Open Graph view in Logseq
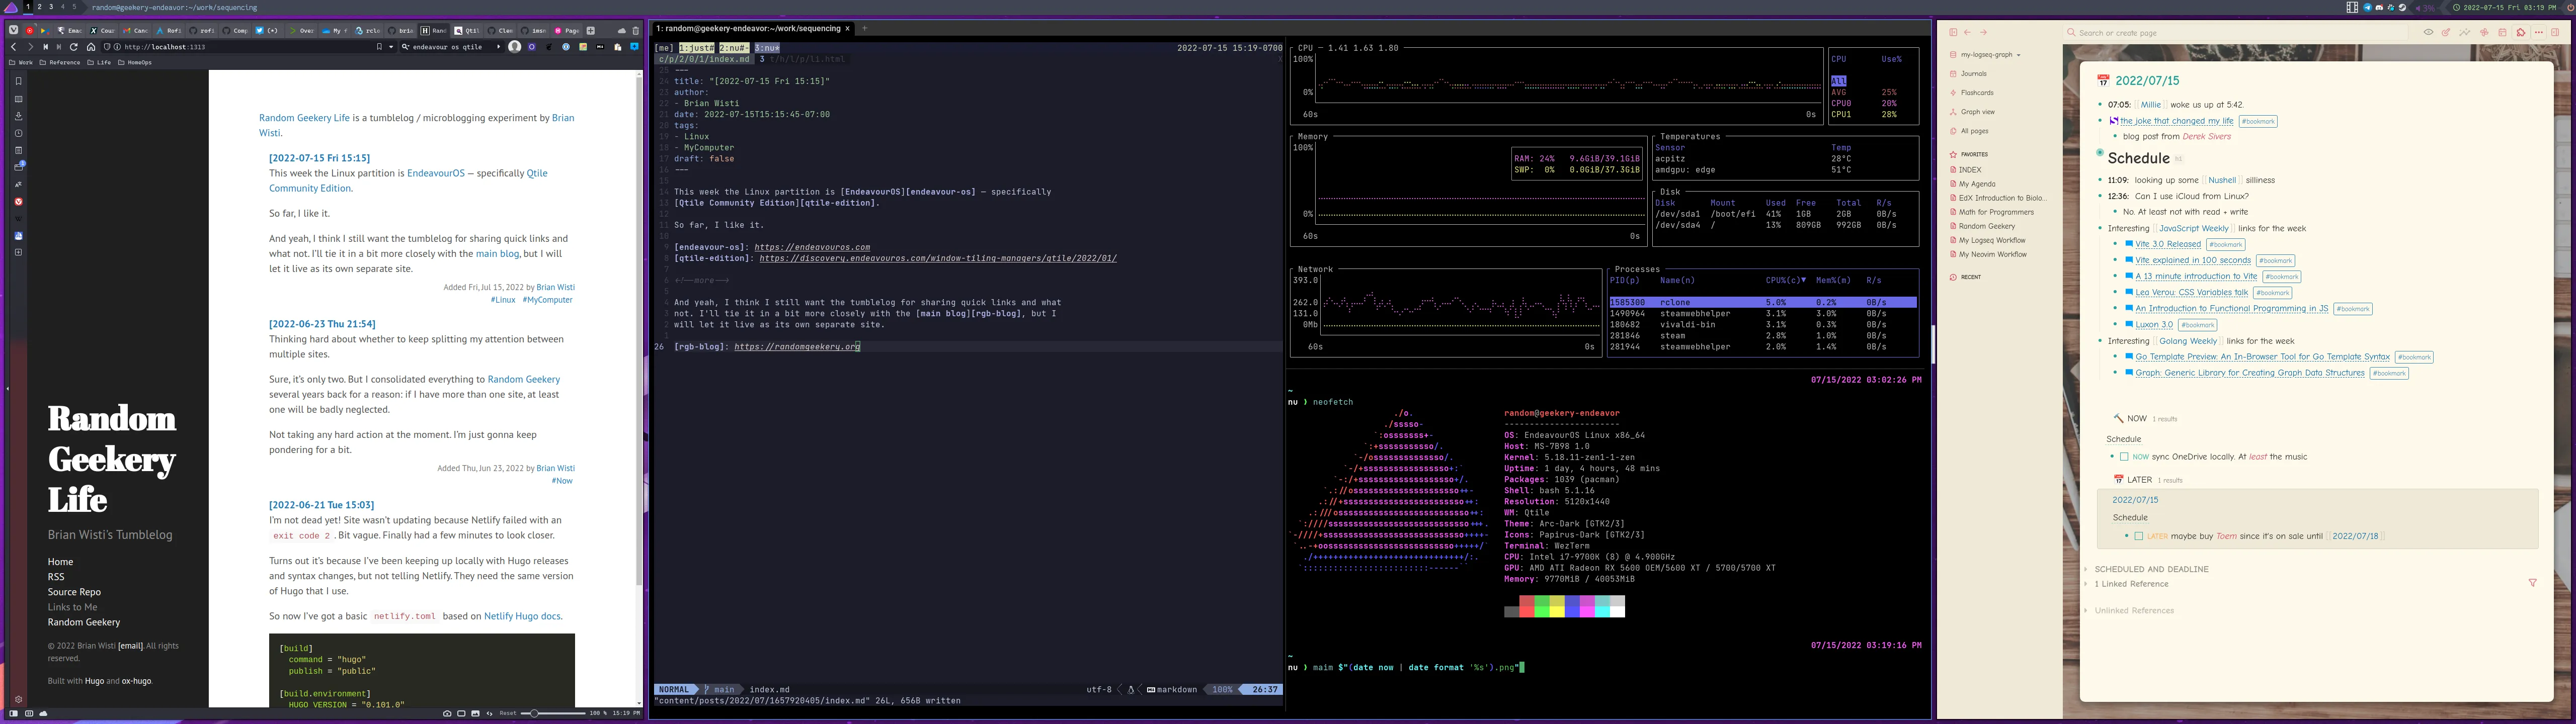The width and height of the screenshot is (2576, 724). coord(1976,111)
